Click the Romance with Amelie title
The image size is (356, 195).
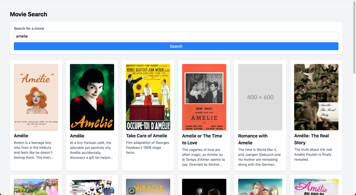[253, 139]
